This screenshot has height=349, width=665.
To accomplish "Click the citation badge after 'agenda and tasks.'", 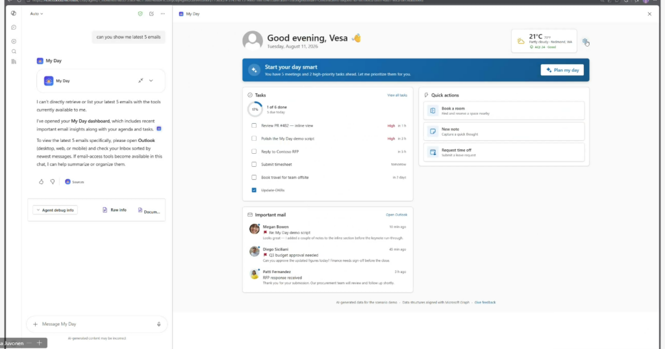I will (x=159, y=128).
